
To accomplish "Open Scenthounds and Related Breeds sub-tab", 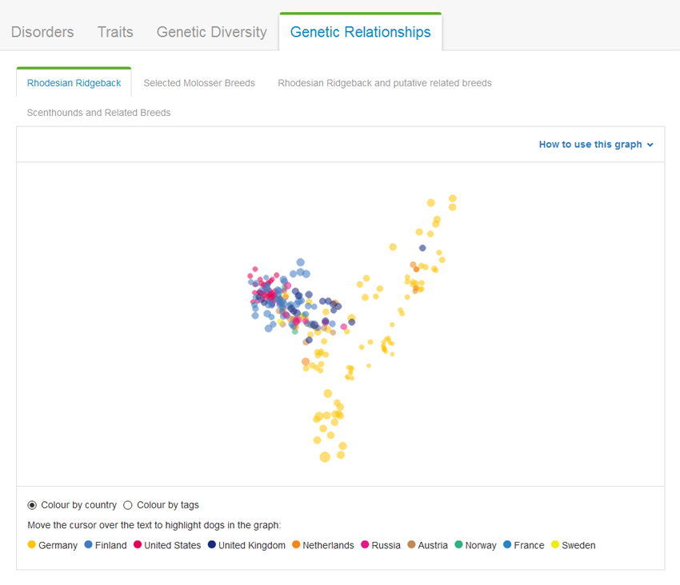I will pyautogui.click(x=98, y=113).
